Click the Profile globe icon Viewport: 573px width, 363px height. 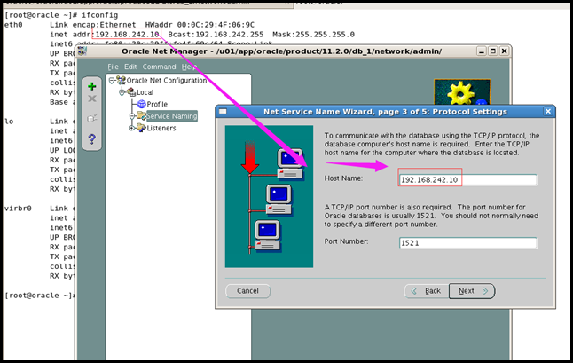(142, 104)
